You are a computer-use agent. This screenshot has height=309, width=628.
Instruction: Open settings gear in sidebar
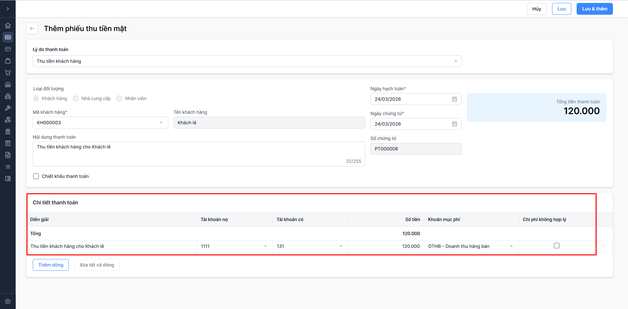[x=8, y=301]
